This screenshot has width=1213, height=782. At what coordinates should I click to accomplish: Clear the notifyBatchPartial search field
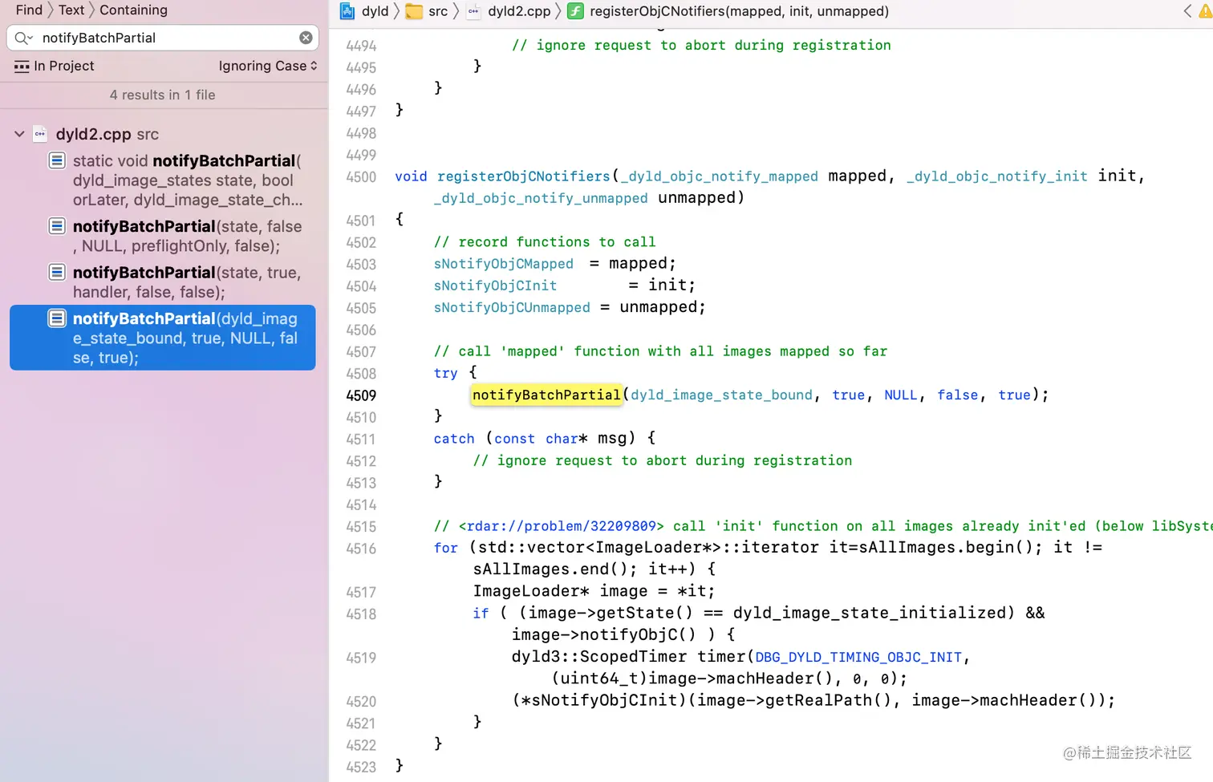click(306, 38)
